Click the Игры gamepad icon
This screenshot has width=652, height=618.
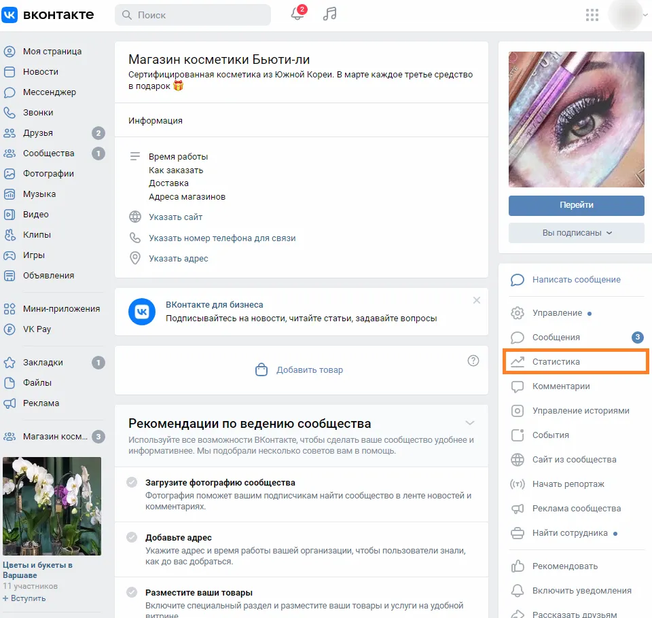(x=10, y=255)
